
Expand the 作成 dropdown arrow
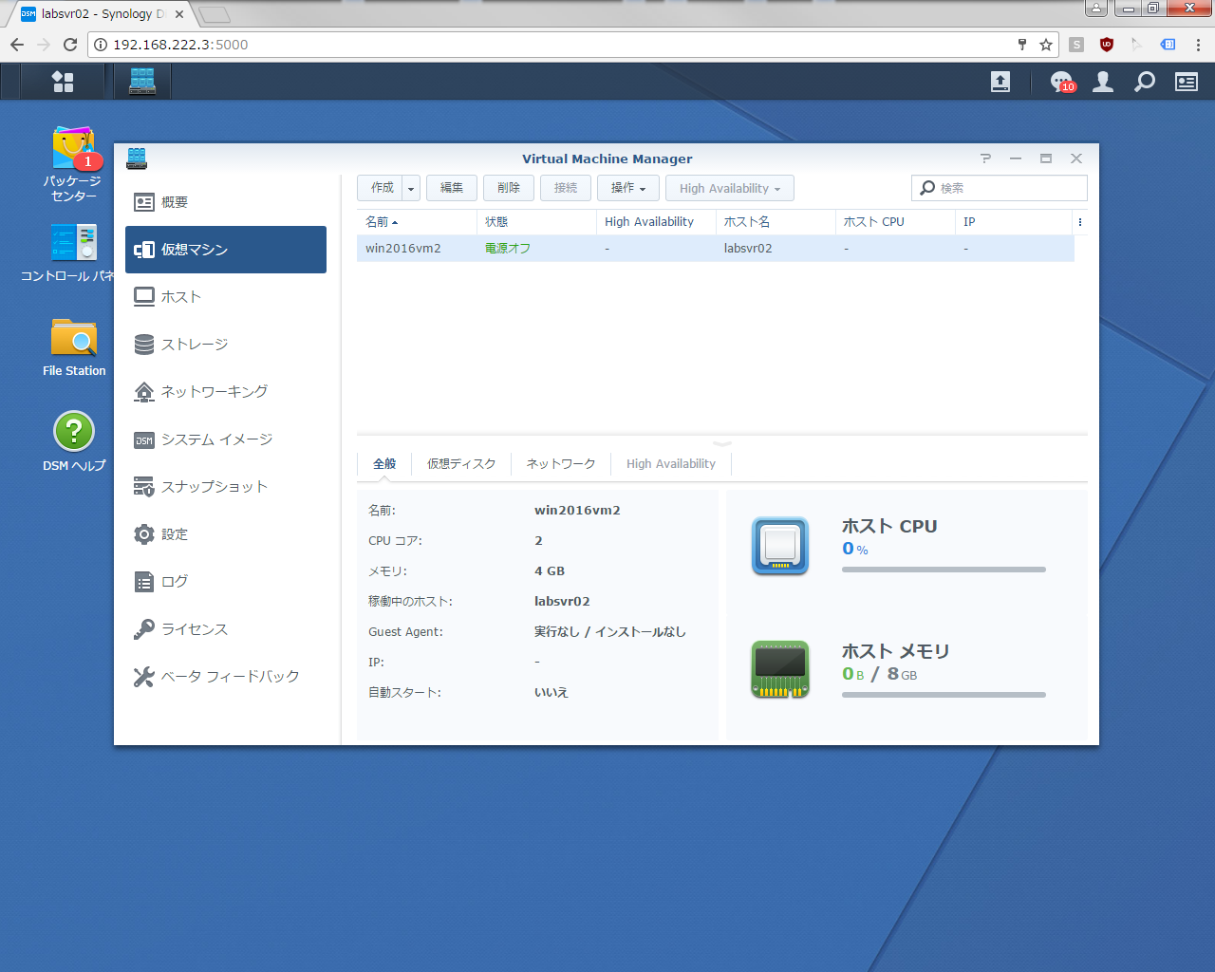[411, 188]
